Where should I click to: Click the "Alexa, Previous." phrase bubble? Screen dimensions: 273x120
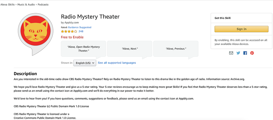pos(176,49)
